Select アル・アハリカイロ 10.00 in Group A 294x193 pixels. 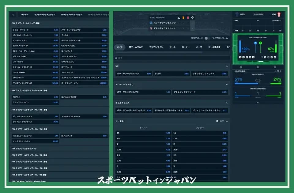coord(35,102)
